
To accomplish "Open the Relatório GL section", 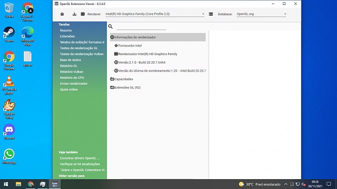I will (69, 66).
